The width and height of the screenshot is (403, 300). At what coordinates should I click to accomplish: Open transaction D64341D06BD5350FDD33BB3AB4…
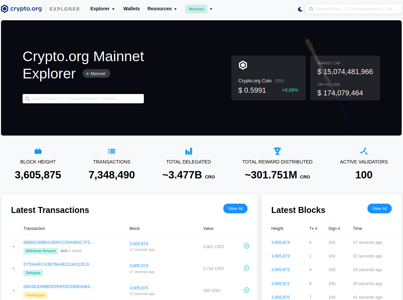point(59,286)
